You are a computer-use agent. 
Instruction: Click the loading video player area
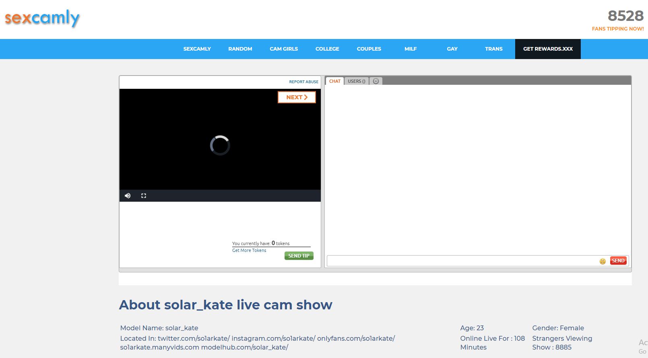[220, 145]
